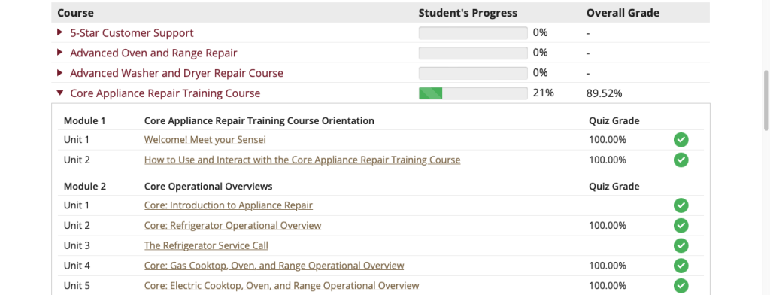Click checkmark beside The Refrigerator Service Call
The width and height of the screenshot is (770, 295).
pyautogui.click(x=681, y=245)
